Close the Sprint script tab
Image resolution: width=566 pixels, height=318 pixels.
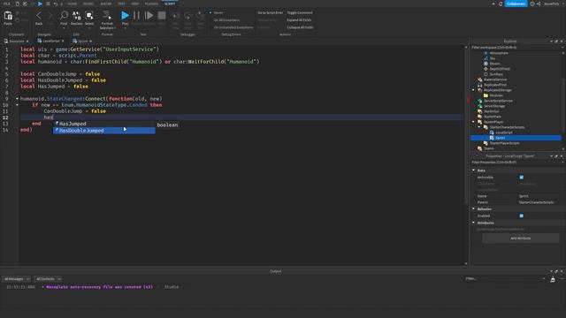click(90, 42)
